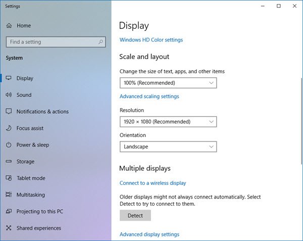Close the Settings window
Viewport: 303px width, 241px height.
click(x=294, y=6)
